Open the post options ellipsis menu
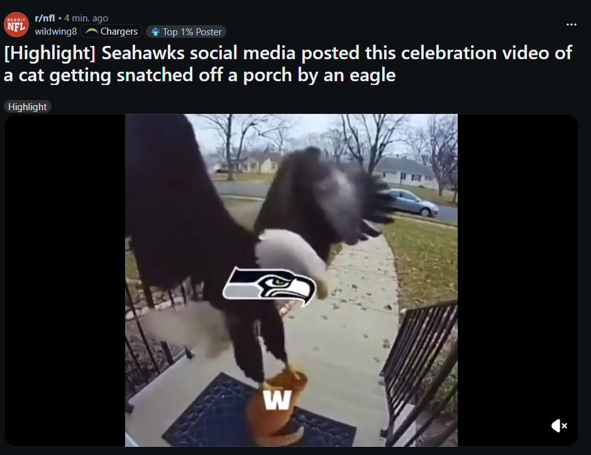 click(x=572, y=25)
